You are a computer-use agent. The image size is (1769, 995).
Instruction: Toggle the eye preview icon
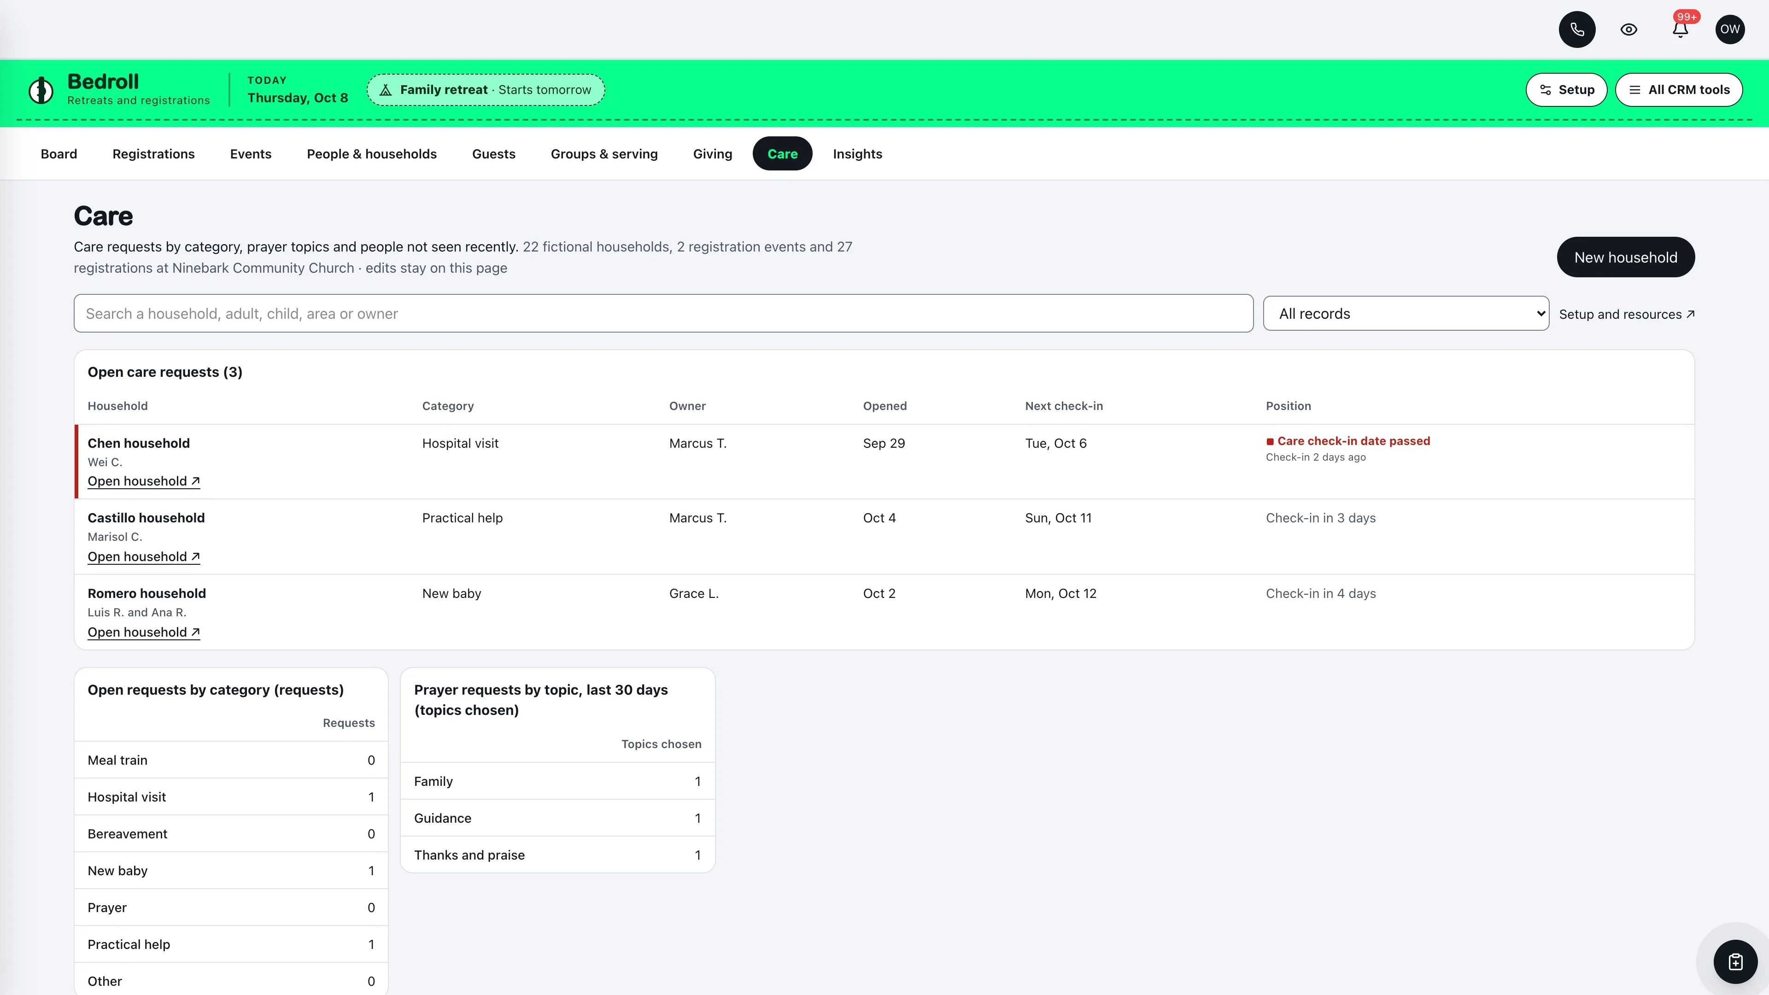pos(1629,29)
